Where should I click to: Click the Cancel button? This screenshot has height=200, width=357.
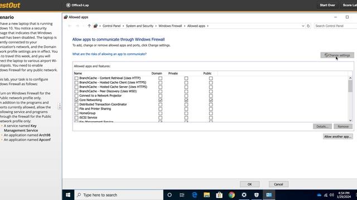point(278,184)
